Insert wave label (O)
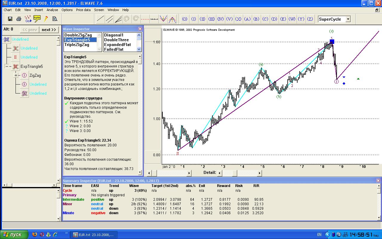This screenshot has width=382, height=239. pyautogui.click(x=185, y=19)
